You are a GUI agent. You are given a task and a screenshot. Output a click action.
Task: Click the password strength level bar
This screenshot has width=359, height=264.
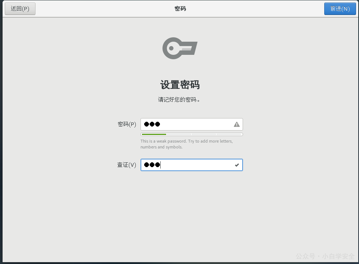point(192,134)
